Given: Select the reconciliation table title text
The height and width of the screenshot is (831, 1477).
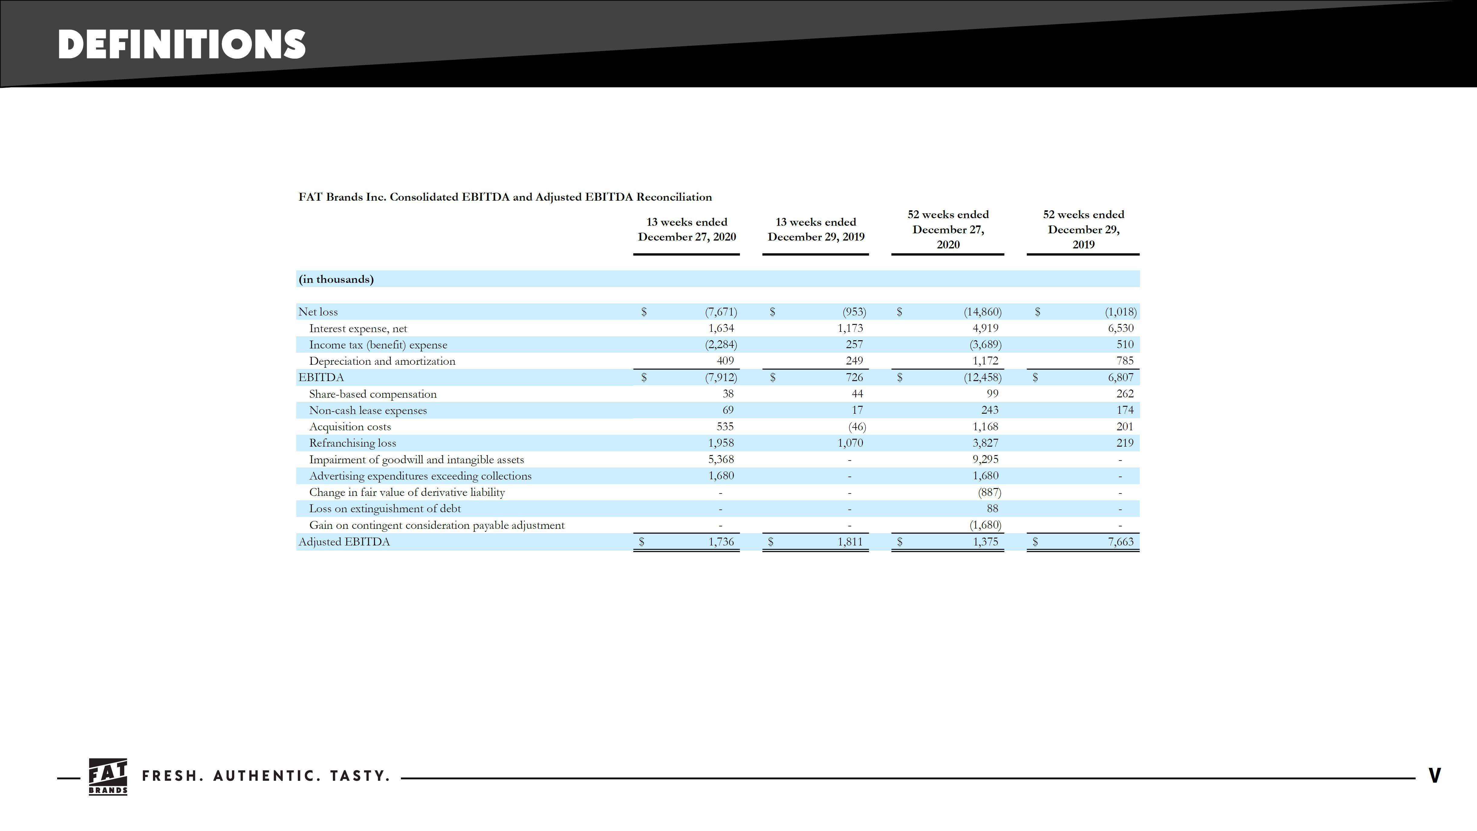Looking at the screenshot, I should (x=505, y=197).
